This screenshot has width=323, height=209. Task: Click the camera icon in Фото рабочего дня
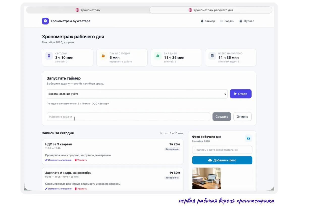click(x=249, y=138)
